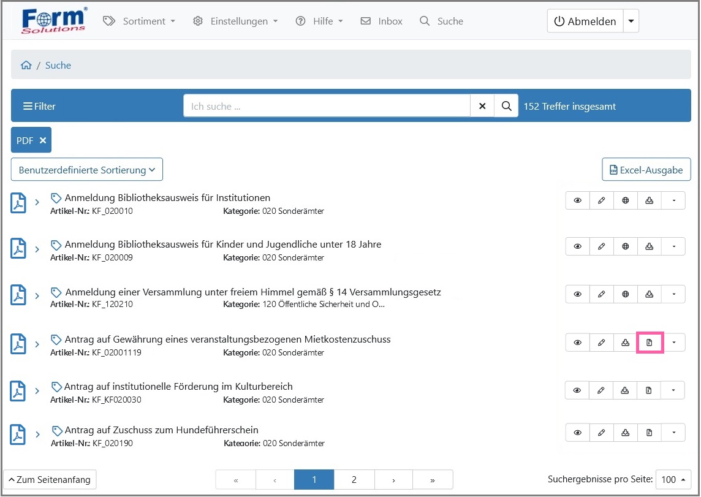Click document icon for institutionelle Förderung im Kulturbereich
The image size is (701, 497).
click(649, 390)
